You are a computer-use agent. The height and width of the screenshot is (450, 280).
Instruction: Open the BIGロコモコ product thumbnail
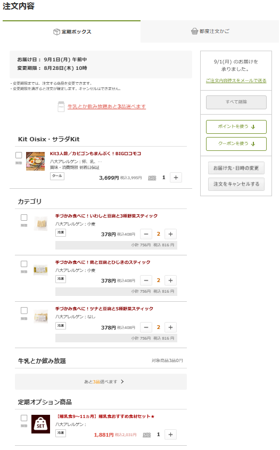35,162
